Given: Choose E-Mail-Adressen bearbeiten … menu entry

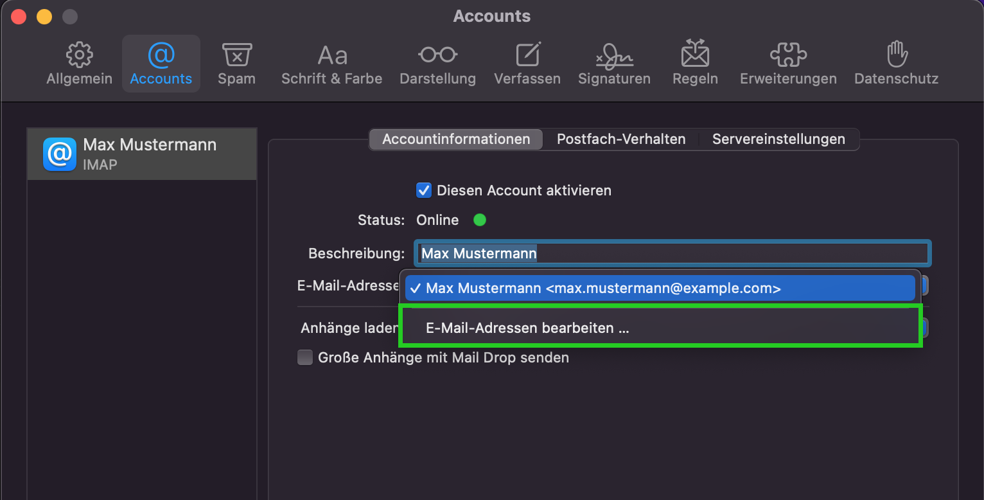Looking at the screenshot, I should pyautogui.click(x=662, y=328).
